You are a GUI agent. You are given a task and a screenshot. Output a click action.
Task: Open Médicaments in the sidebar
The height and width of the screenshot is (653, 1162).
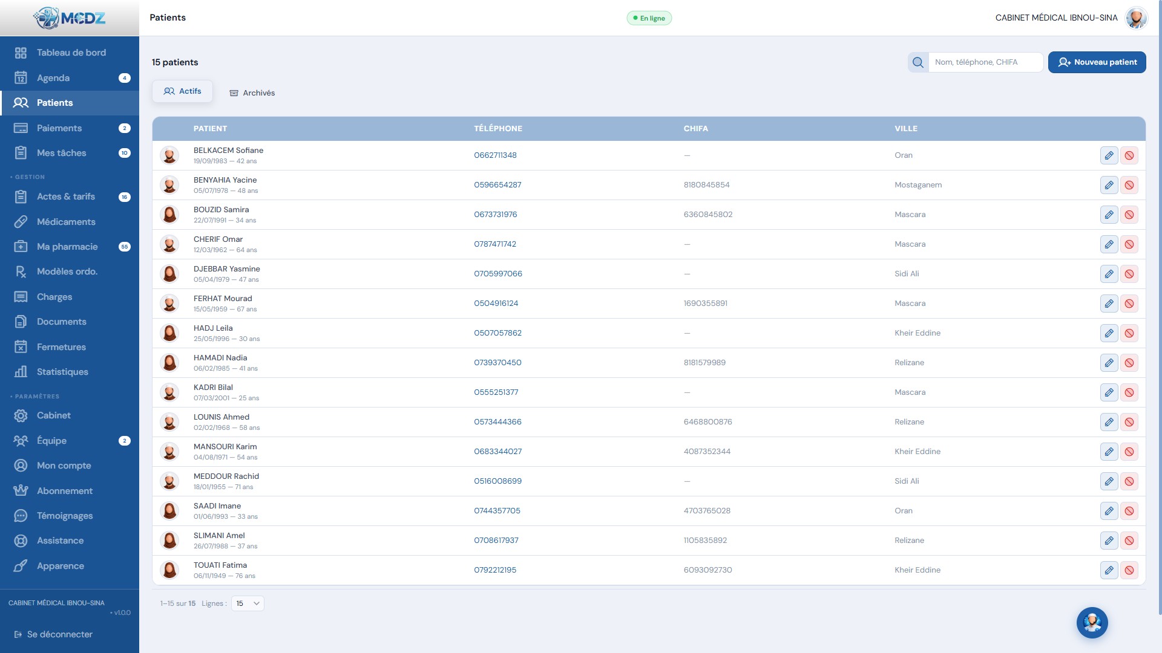70,222
